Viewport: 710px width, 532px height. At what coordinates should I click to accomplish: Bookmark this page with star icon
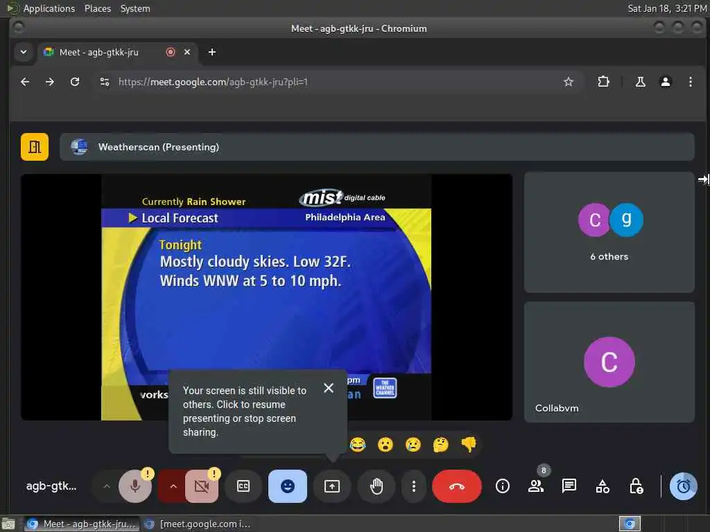pos(569,82)
